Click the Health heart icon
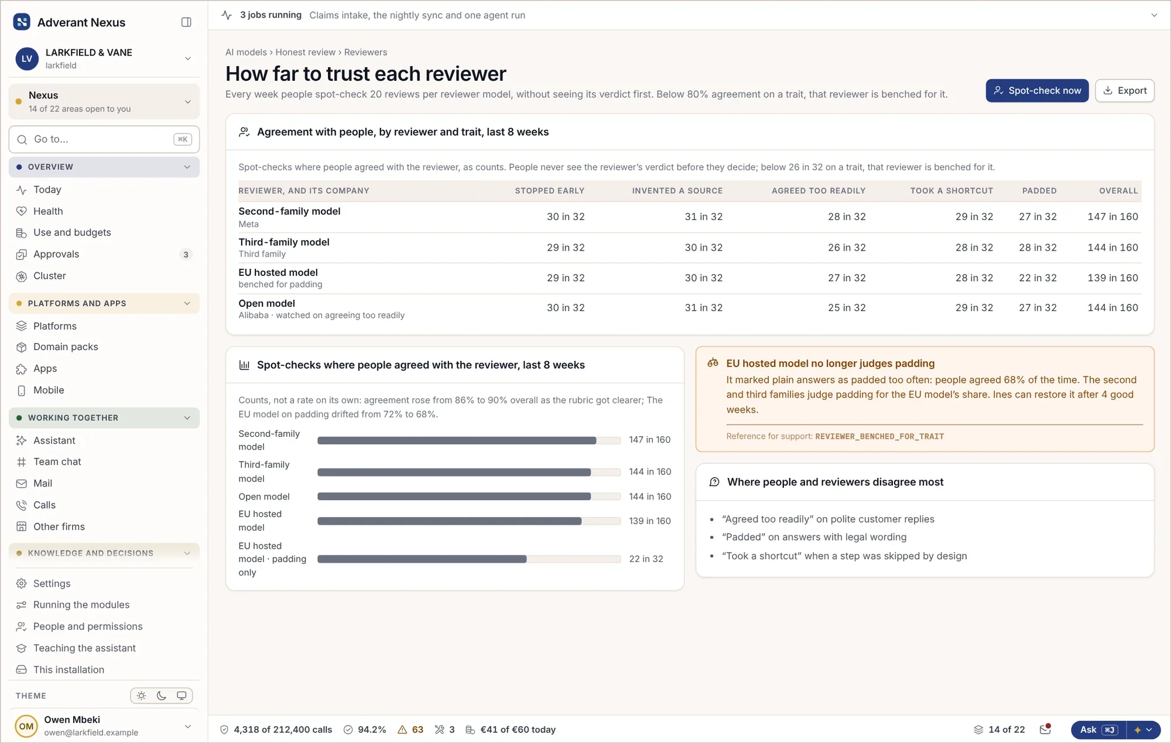The width and height of the screenshot is (1171, 743). [22, 211]
